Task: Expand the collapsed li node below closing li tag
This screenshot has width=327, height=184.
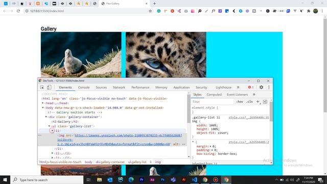Action: coord(52,153)
